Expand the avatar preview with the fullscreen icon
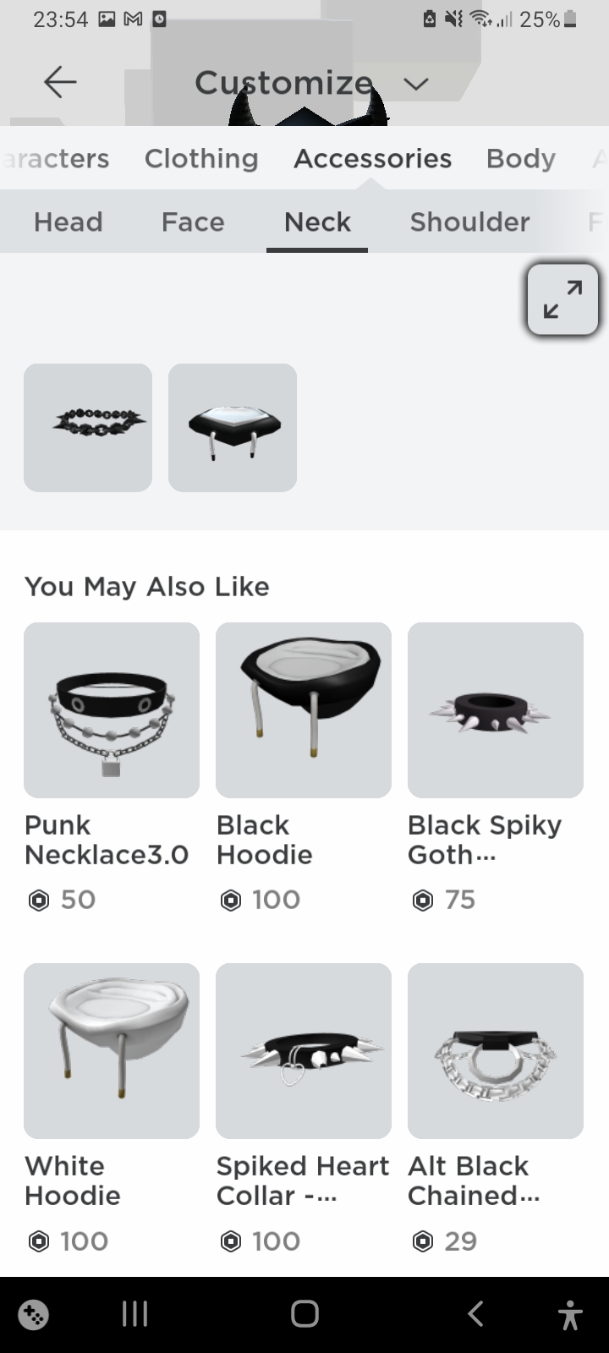The height and width of the screenshot is (1353, 609). coord(562,299)
